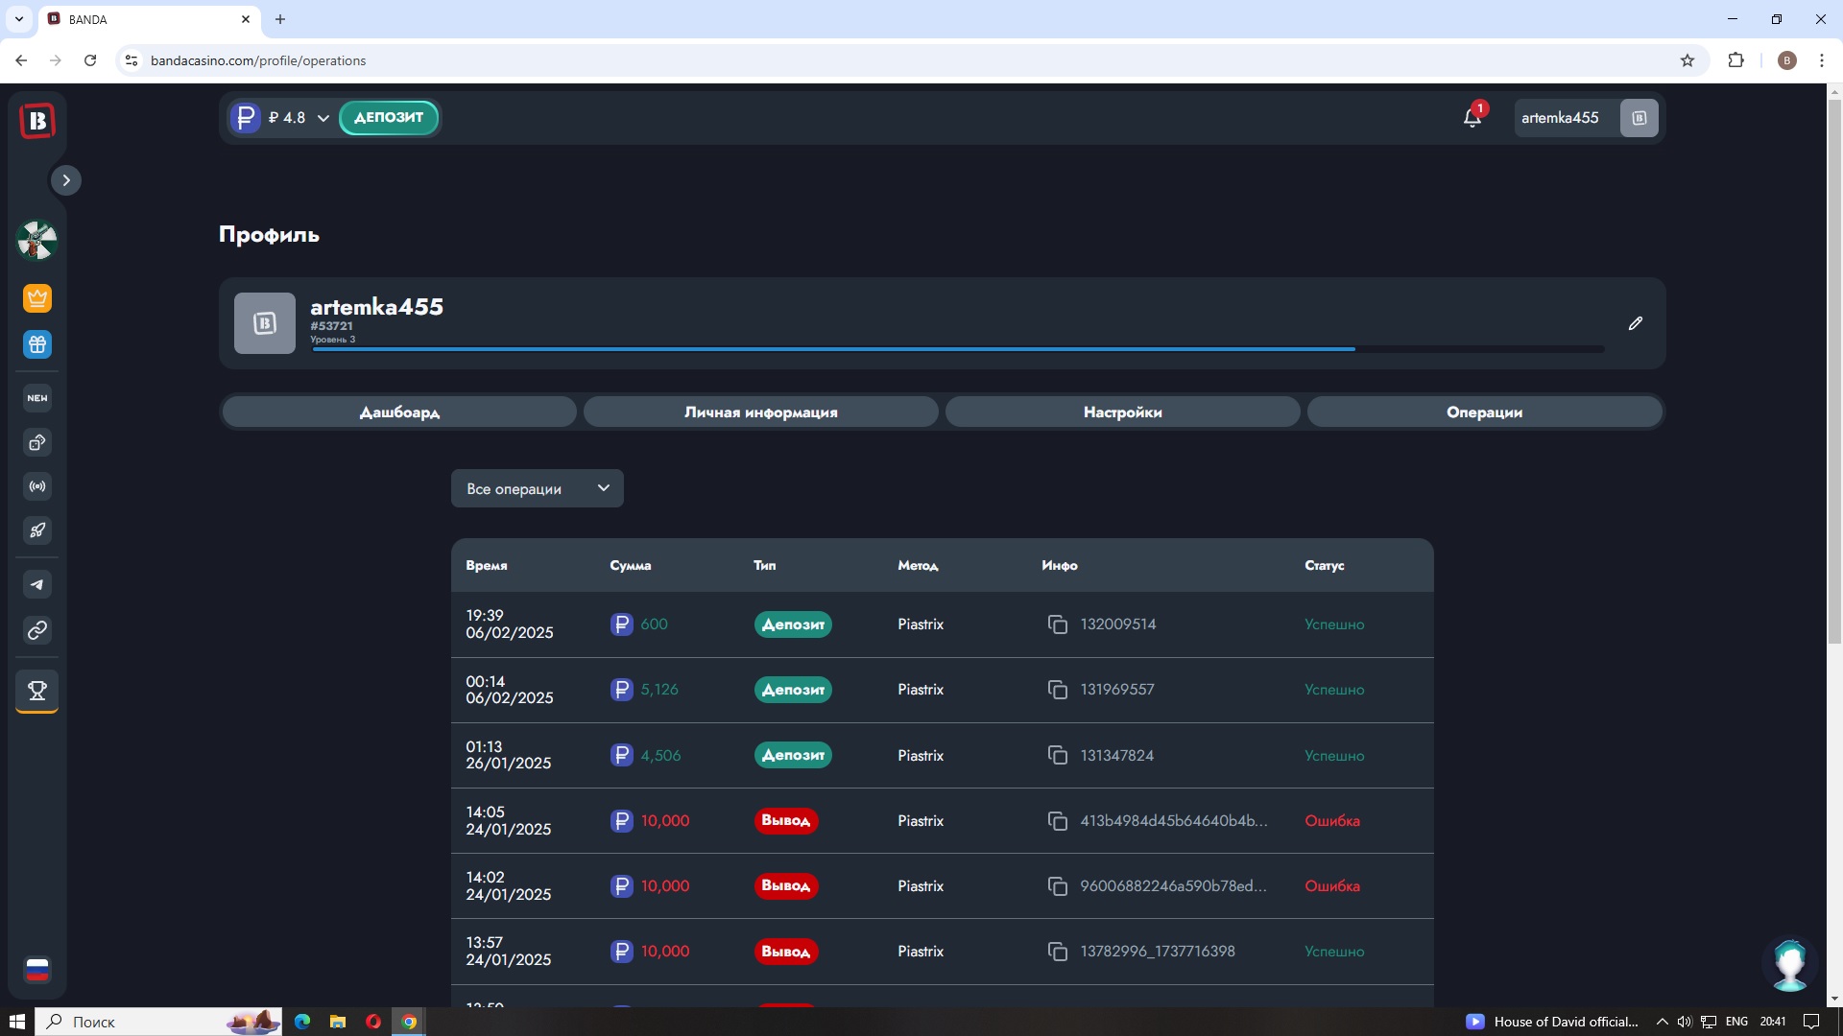
Task: Click the rocket icon in the sidebar
Action: [37, 530]
